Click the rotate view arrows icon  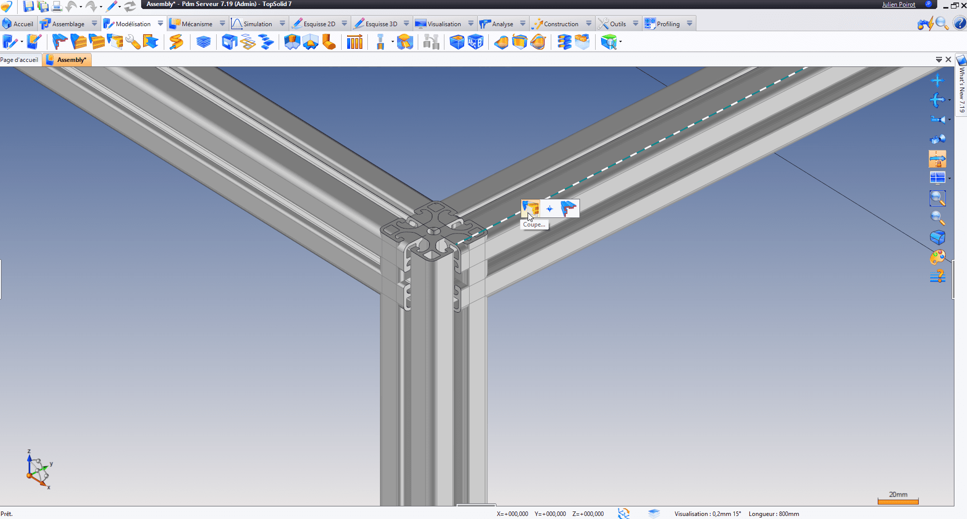coord(937,100)
